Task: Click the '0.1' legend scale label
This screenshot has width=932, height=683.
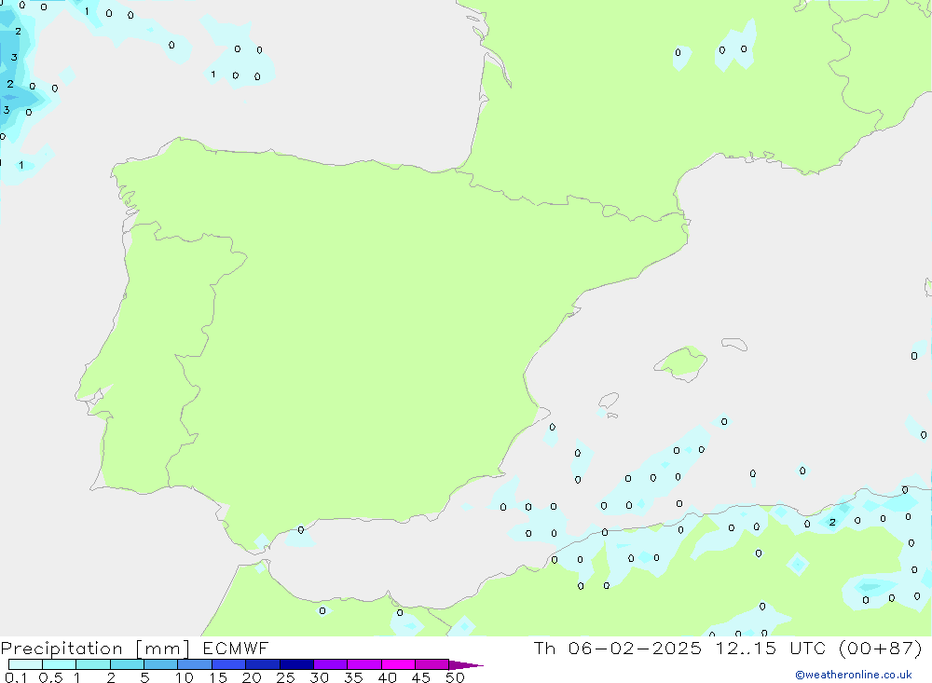Action: click(16, 677)
